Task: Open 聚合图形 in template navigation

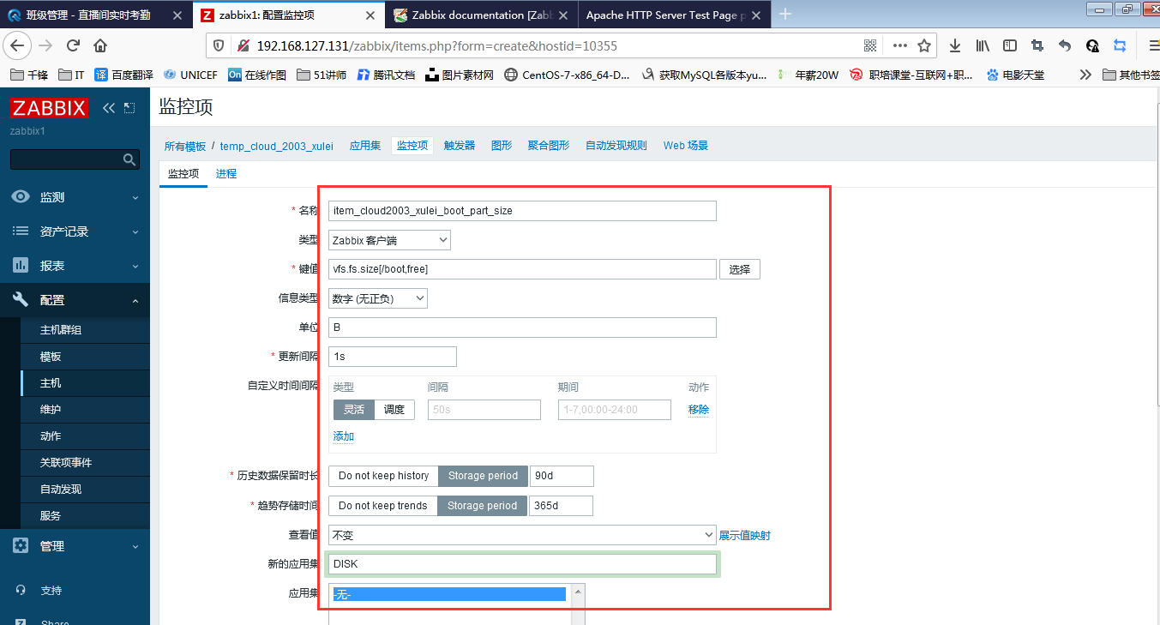Action: [x=549, y=146]
